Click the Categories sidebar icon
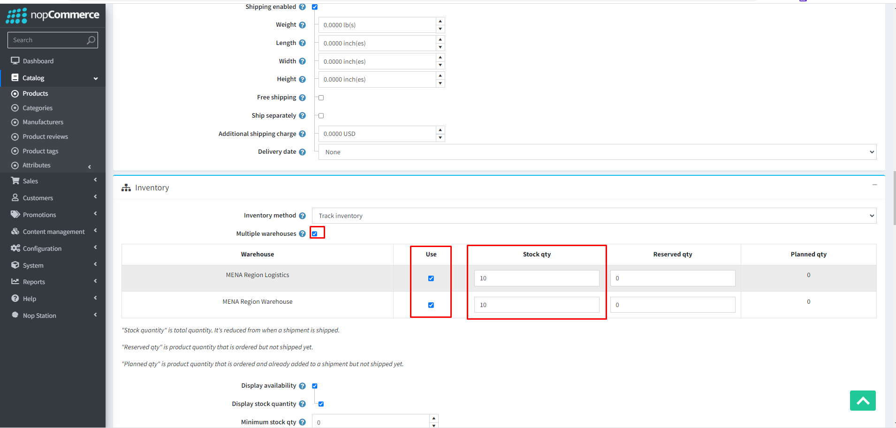This screenshot has width=896, height=428. [x=15, y=108]
